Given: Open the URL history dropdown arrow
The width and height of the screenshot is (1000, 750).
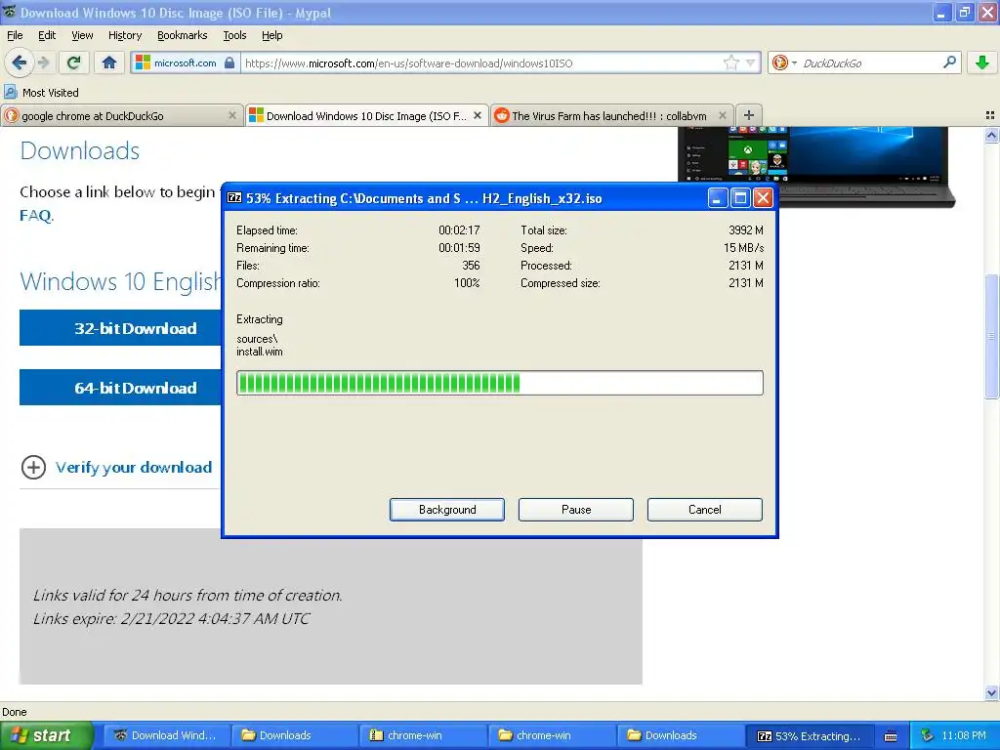Looking at the screenshot, I should [751, 62].
